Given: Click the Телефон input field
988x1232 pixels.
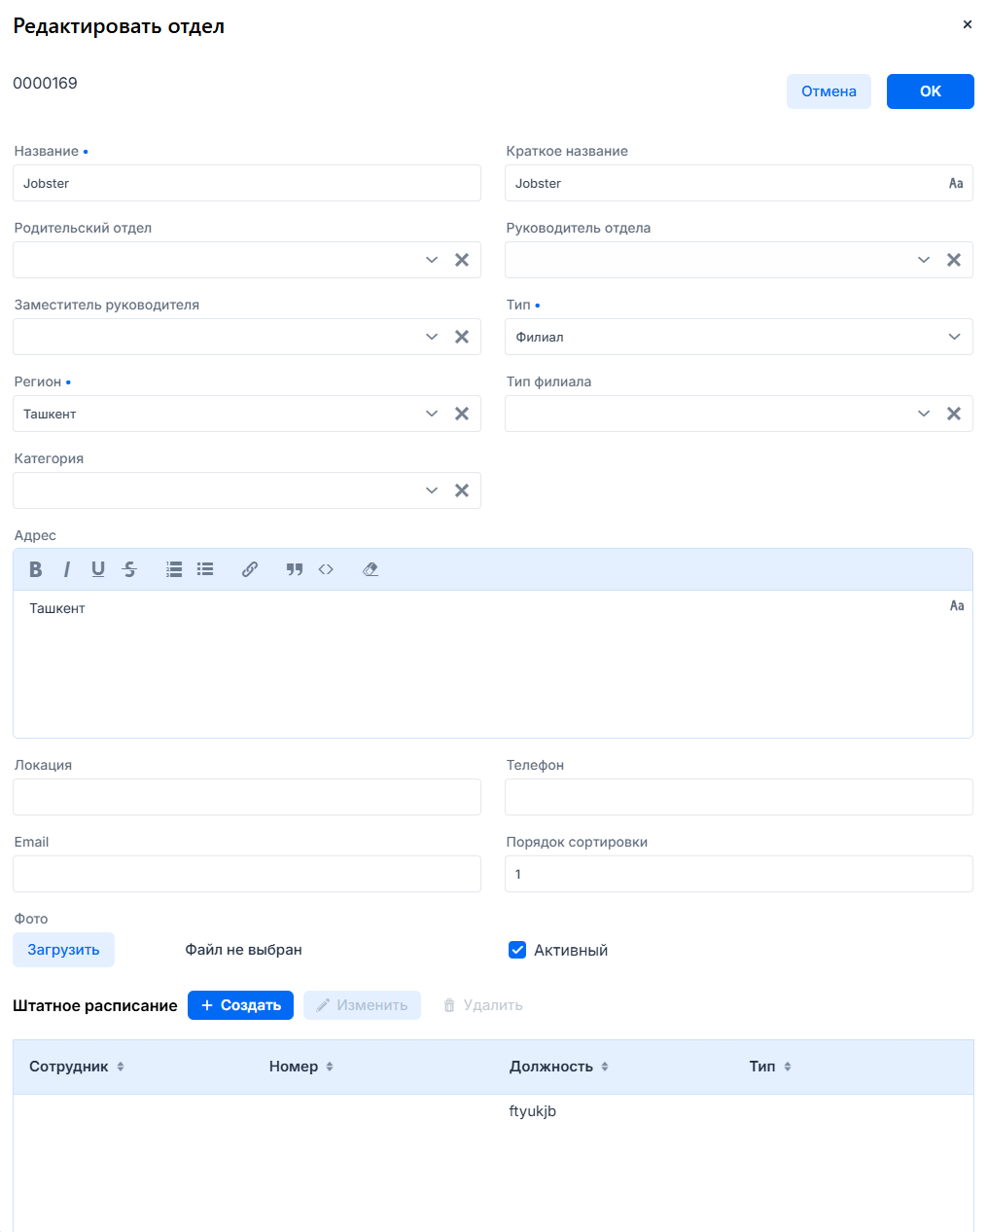Looking at the screenshot, I should pos(738,797).
